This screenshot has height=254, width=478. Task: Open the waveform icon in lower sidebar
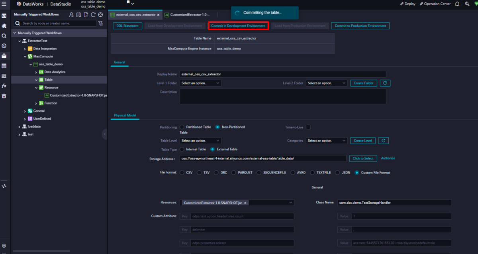tap(4, 186)
